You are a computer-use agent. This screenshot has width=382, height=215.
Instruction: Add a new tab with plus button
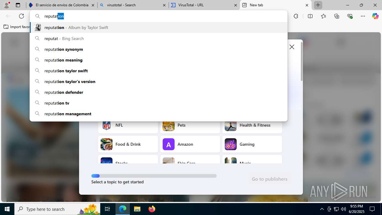click(x=318, y=5)
